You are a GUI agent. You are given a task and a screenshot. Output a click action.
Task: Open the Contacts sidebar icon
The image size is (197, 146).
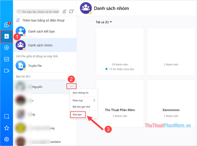coord(6,36)
